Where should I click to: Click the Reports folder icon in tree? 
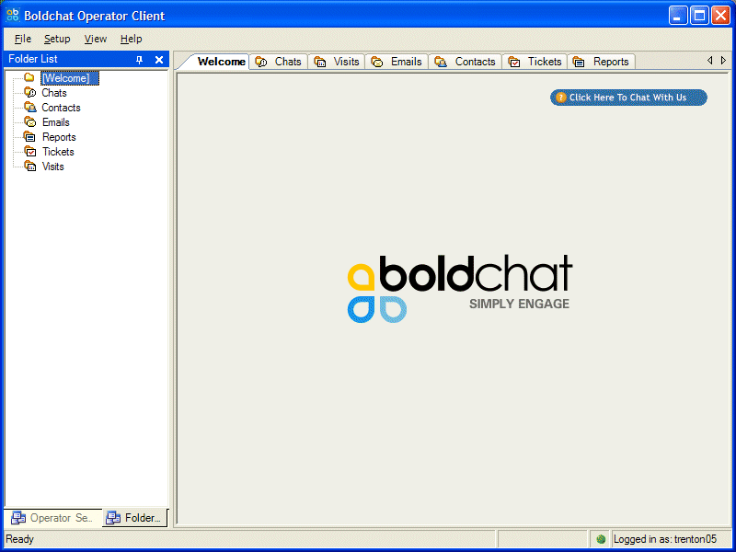click(30, 136)
